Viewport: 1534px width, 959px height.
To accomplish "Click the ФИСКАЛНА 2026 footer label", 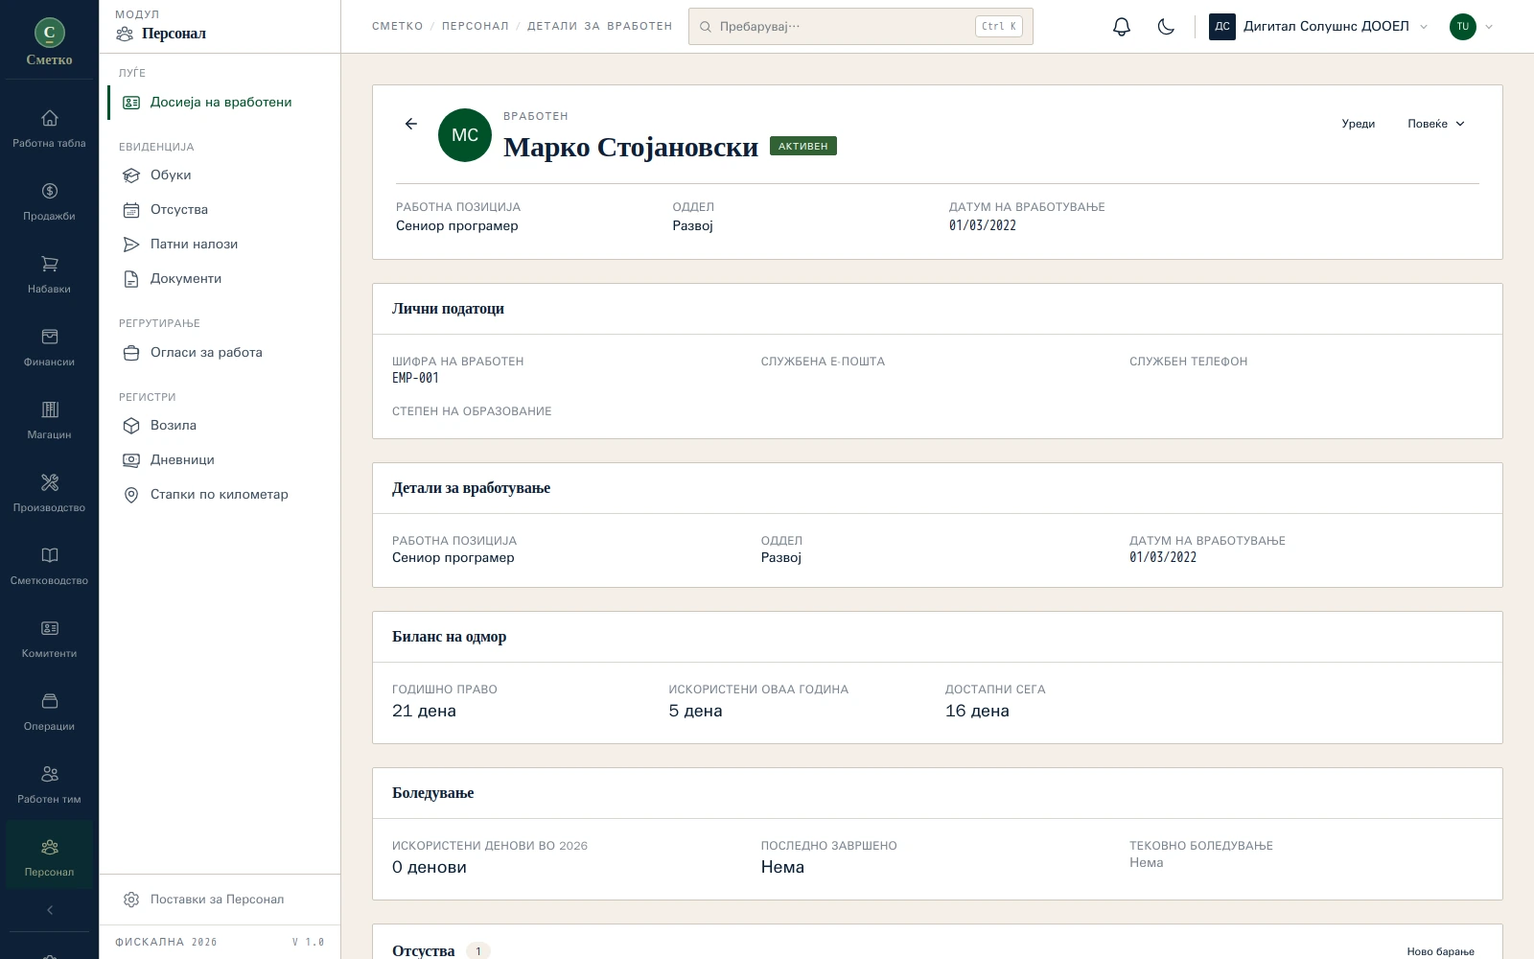I will pos(166,942).
